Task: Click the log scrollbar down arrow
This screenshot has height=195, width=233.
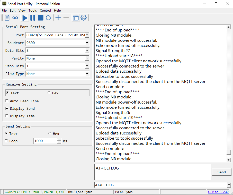Action: pyautogui.click(x=229, y=160)
